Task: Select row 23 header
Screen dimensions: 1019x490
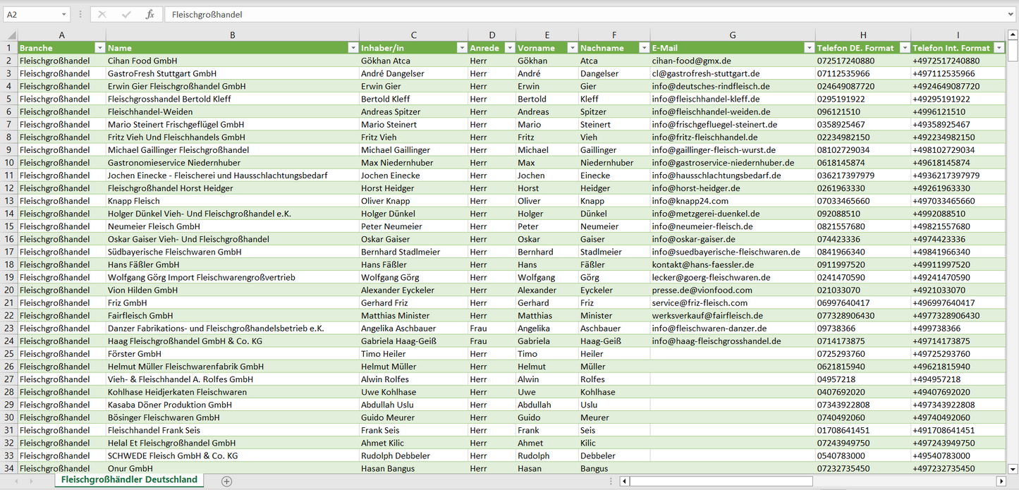Action: pos(8,329)
